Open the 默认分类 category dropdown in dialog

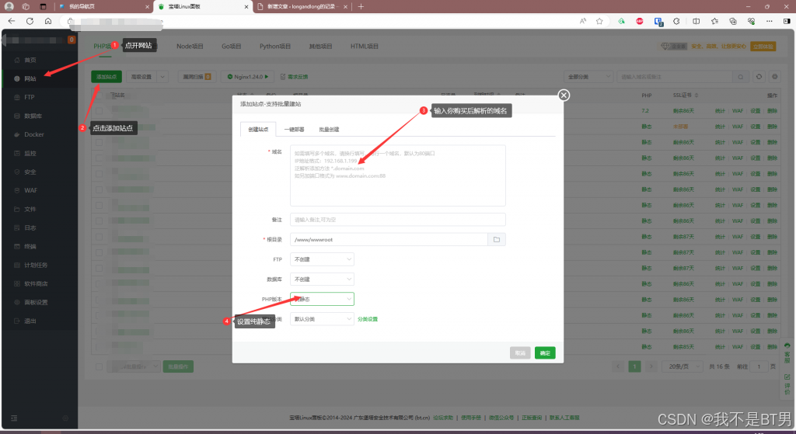[x=322, y=318]
